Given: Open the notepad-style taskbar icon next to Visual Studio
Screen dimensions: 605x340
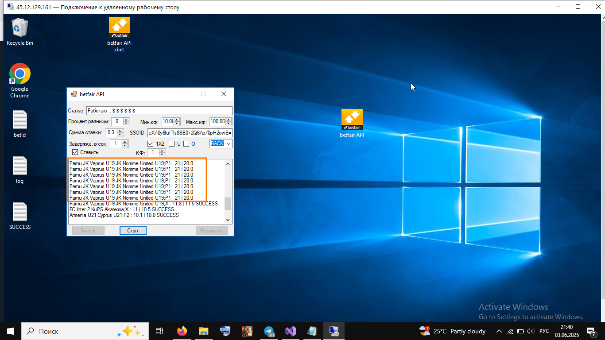Looking at the screenshot, I should tap(312, 331).
